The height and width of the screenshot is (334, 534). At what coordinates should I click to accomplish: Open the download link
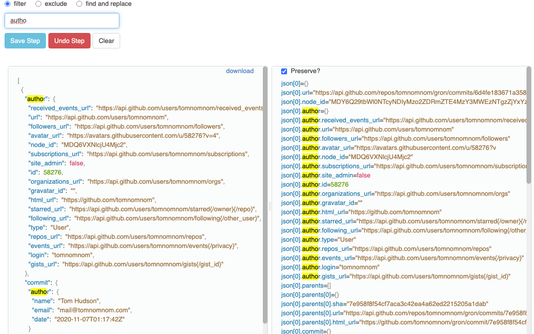coord(240,71)
